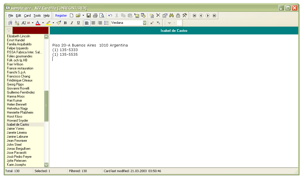Open the Card menu
Screen dimensions: 302x179
pos(27,15)
